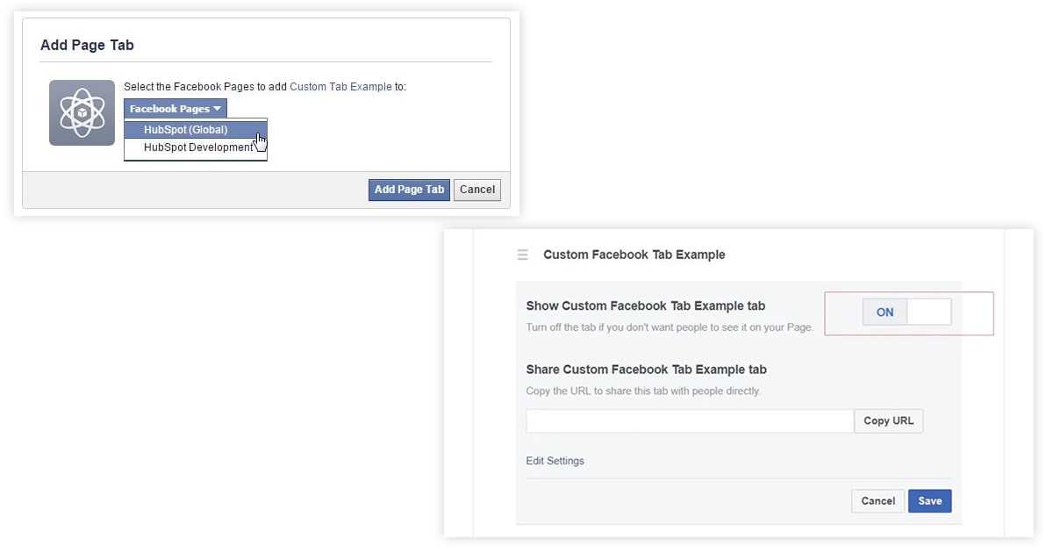Open the Edit Settings link
This screenshot has width=1053, height=553.
[x=555, y=461]
